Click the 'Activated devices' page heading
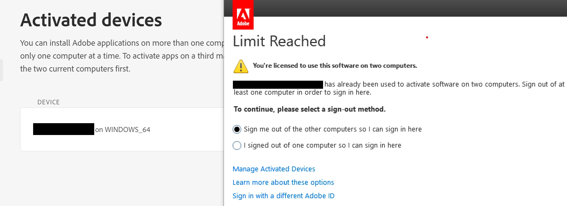567x206 pixels. [x=91, y=20]
